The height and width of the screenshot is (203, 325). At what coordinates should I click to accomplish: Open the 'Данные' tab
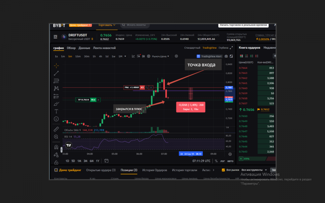pyautogui.click(x=84, y=48)
